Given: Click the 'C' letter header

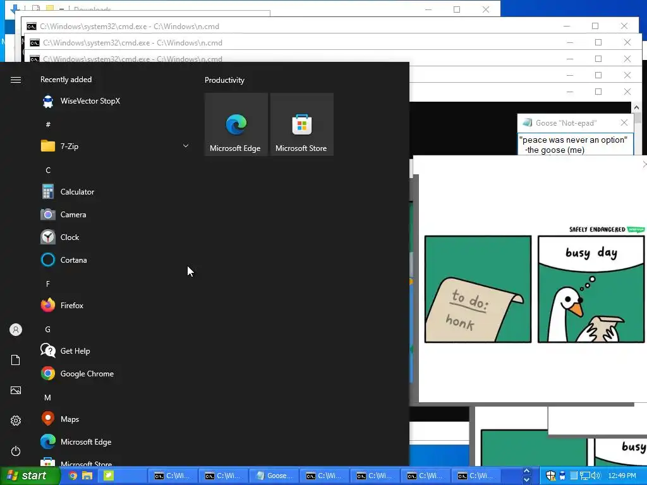Looking at the screenshot, I should 48,170.
